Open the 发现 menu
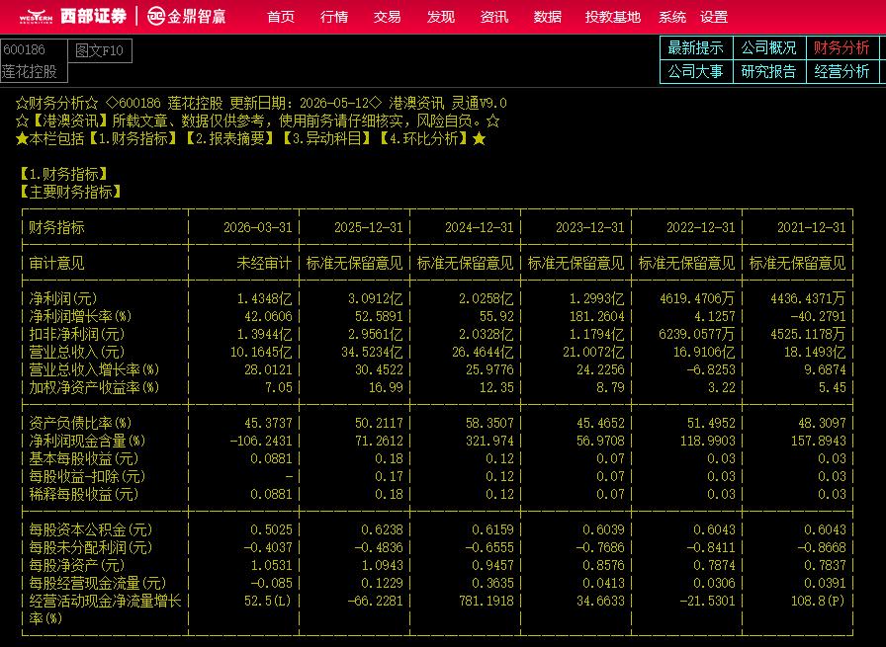The width and height of the screenshot is (886, 647). [441, 17]
